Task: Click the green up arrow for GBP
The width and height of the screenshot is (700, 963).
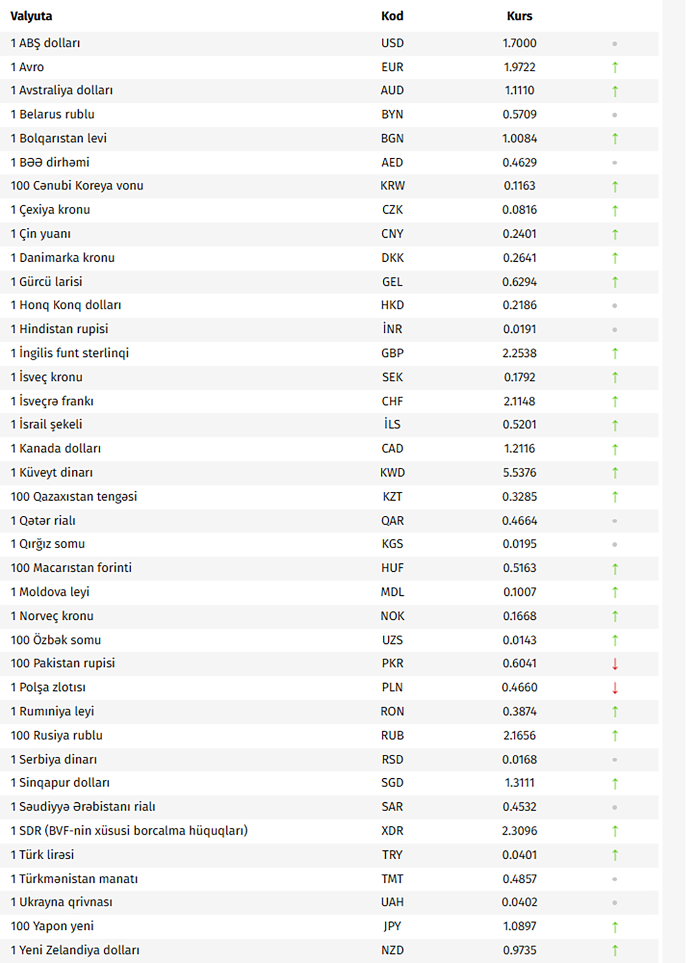Action: [x=615, y=353]
